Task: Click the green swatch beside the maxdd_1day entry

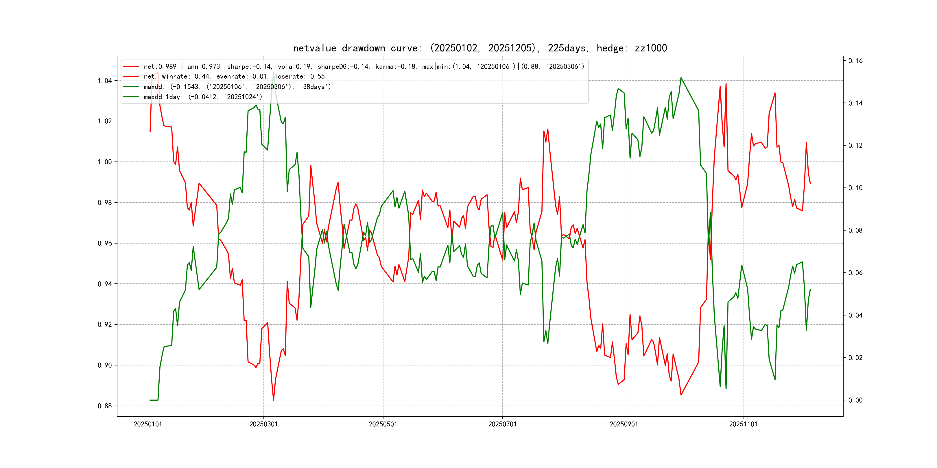Action: [131, 97]
